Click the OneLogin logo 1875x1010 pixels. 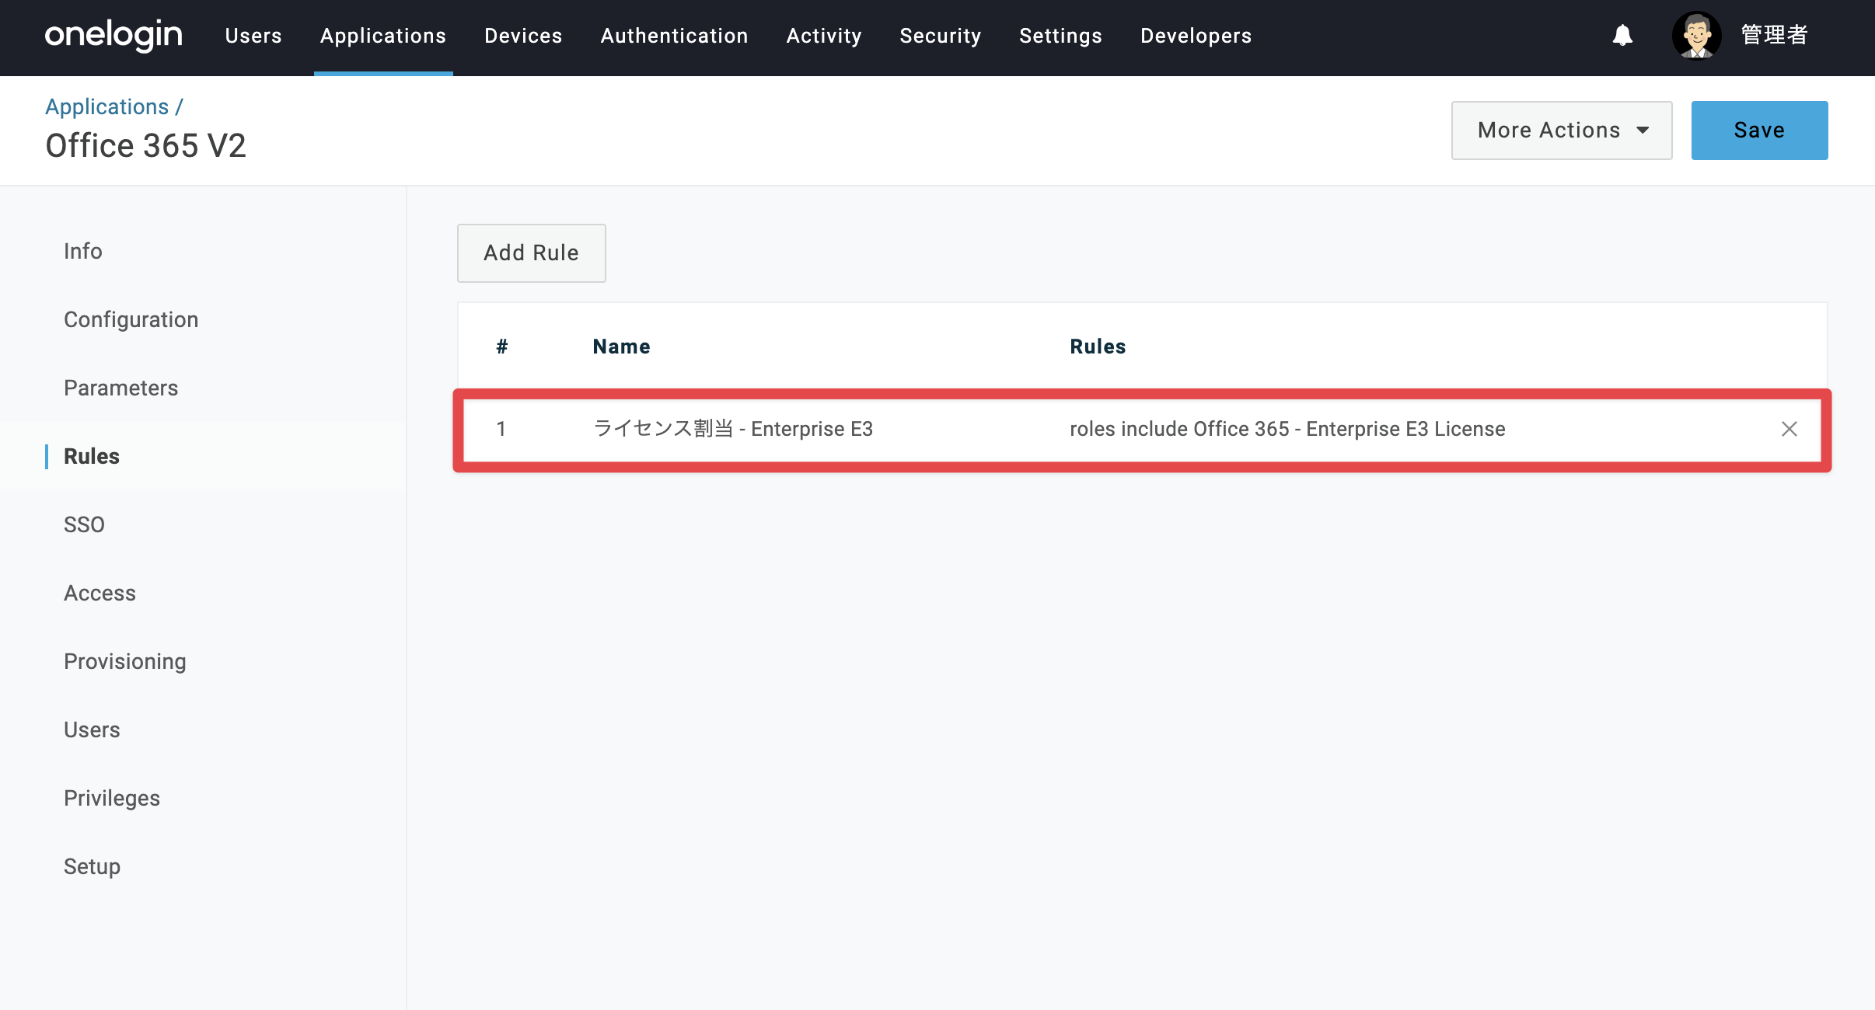[113, 36]
